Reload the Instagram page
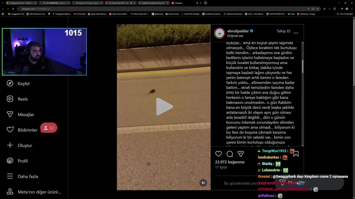Viewport: 355px width, 199px height. (13, 9)
